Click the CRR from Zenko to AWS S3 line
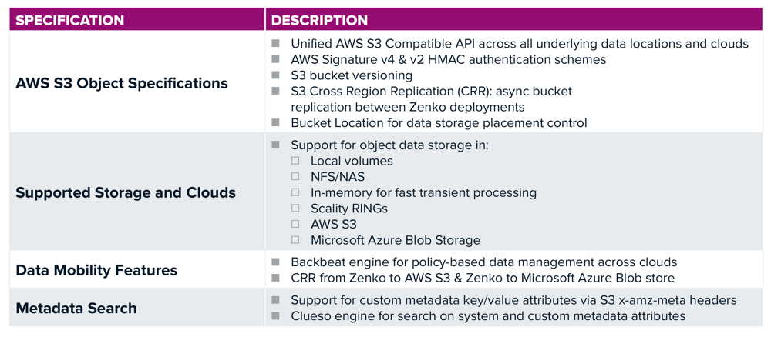 tap(483, 278)
